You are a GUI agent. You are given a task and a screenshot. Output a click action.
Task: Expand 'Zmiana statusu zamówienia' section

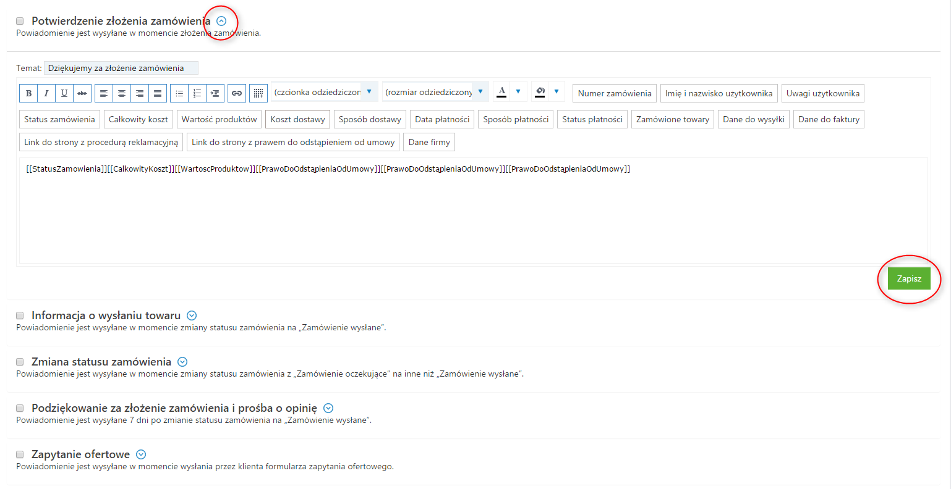click(182, 362)
